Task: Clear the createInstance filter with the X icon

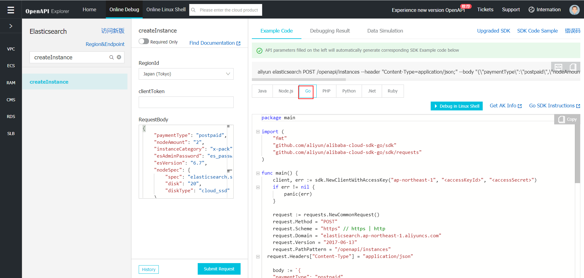Action: click(x=119, y=57)
